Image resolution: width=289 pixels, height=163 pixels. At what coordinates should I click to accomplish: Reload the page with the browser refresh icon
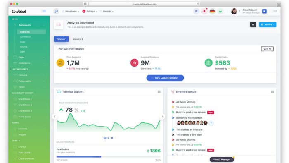198,4
